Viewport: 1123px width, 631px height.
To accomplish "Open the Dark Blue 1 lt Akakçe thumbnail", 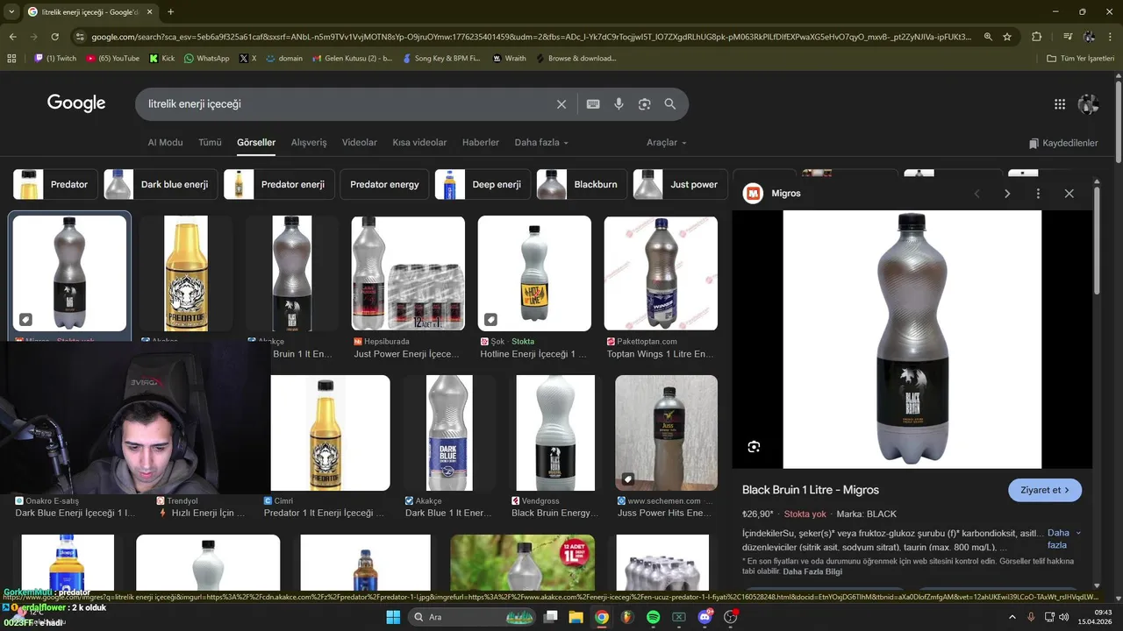I will (449, 433).
